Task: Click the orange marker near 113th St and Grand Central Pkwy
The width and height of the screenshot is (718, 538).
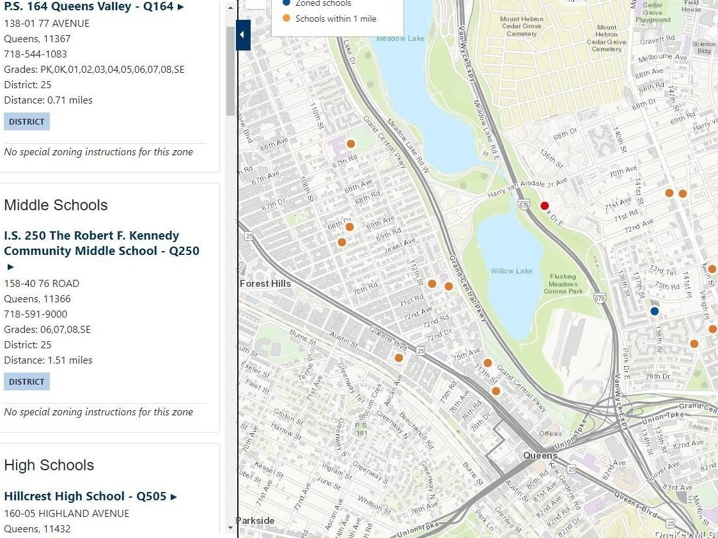Action: point(496,391)
